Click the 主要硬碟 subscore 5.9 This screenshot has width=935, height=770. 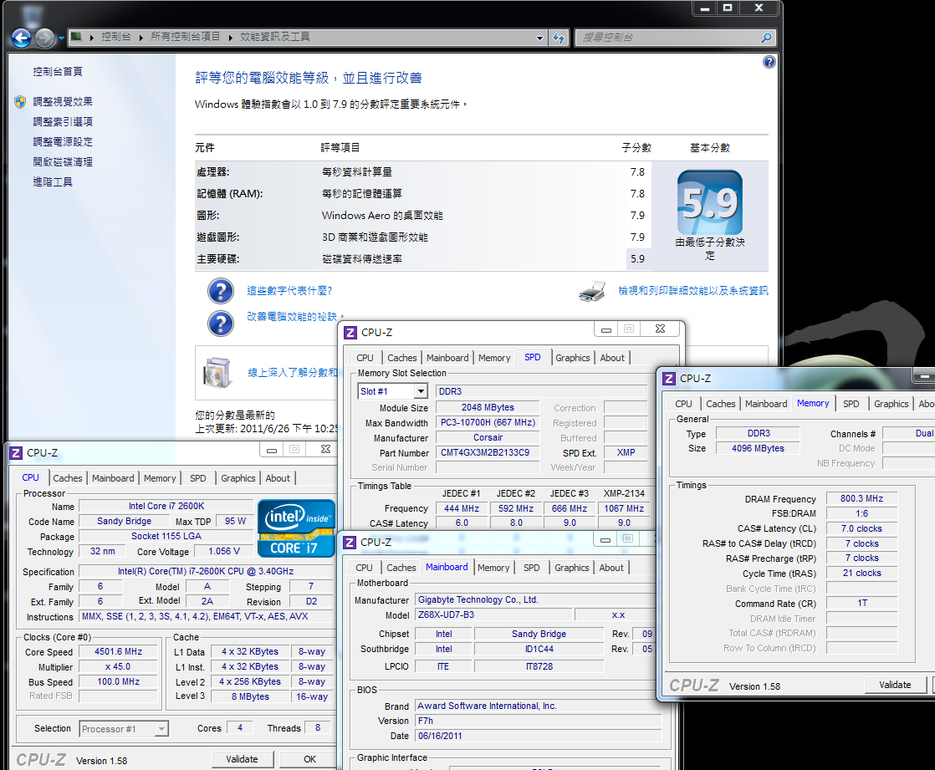coord(637,259)
